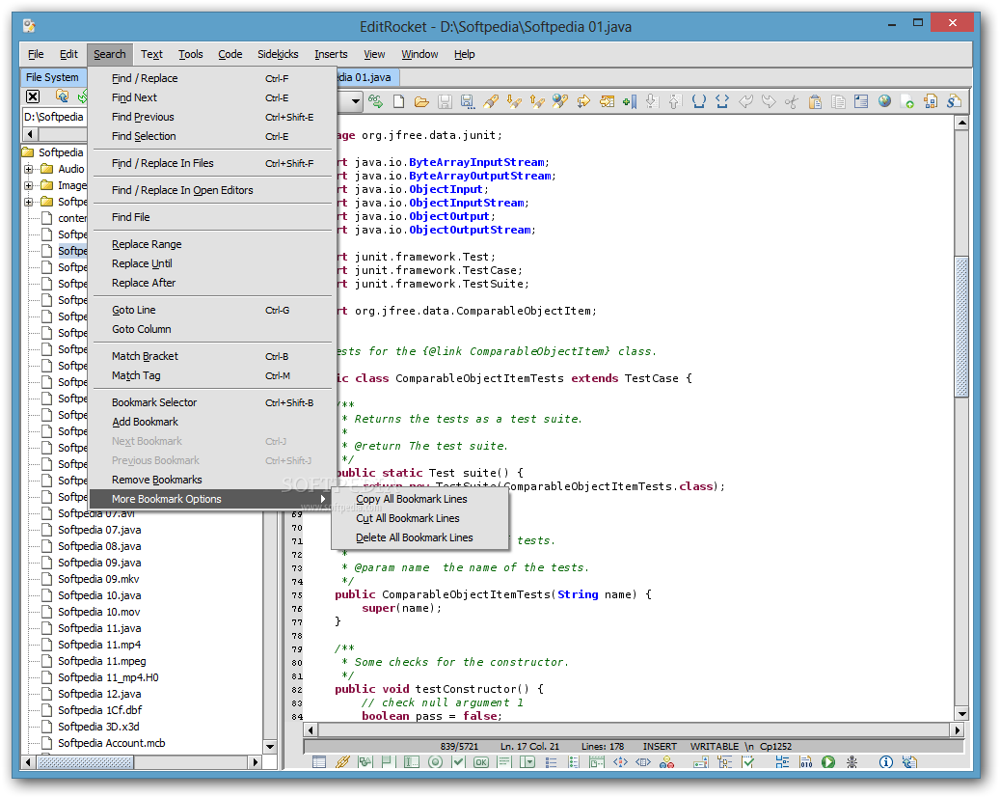This screenshot has height=798, width=1000.
Task: Choose Copy All Bookmark Lines
Action: click(419, 499)
